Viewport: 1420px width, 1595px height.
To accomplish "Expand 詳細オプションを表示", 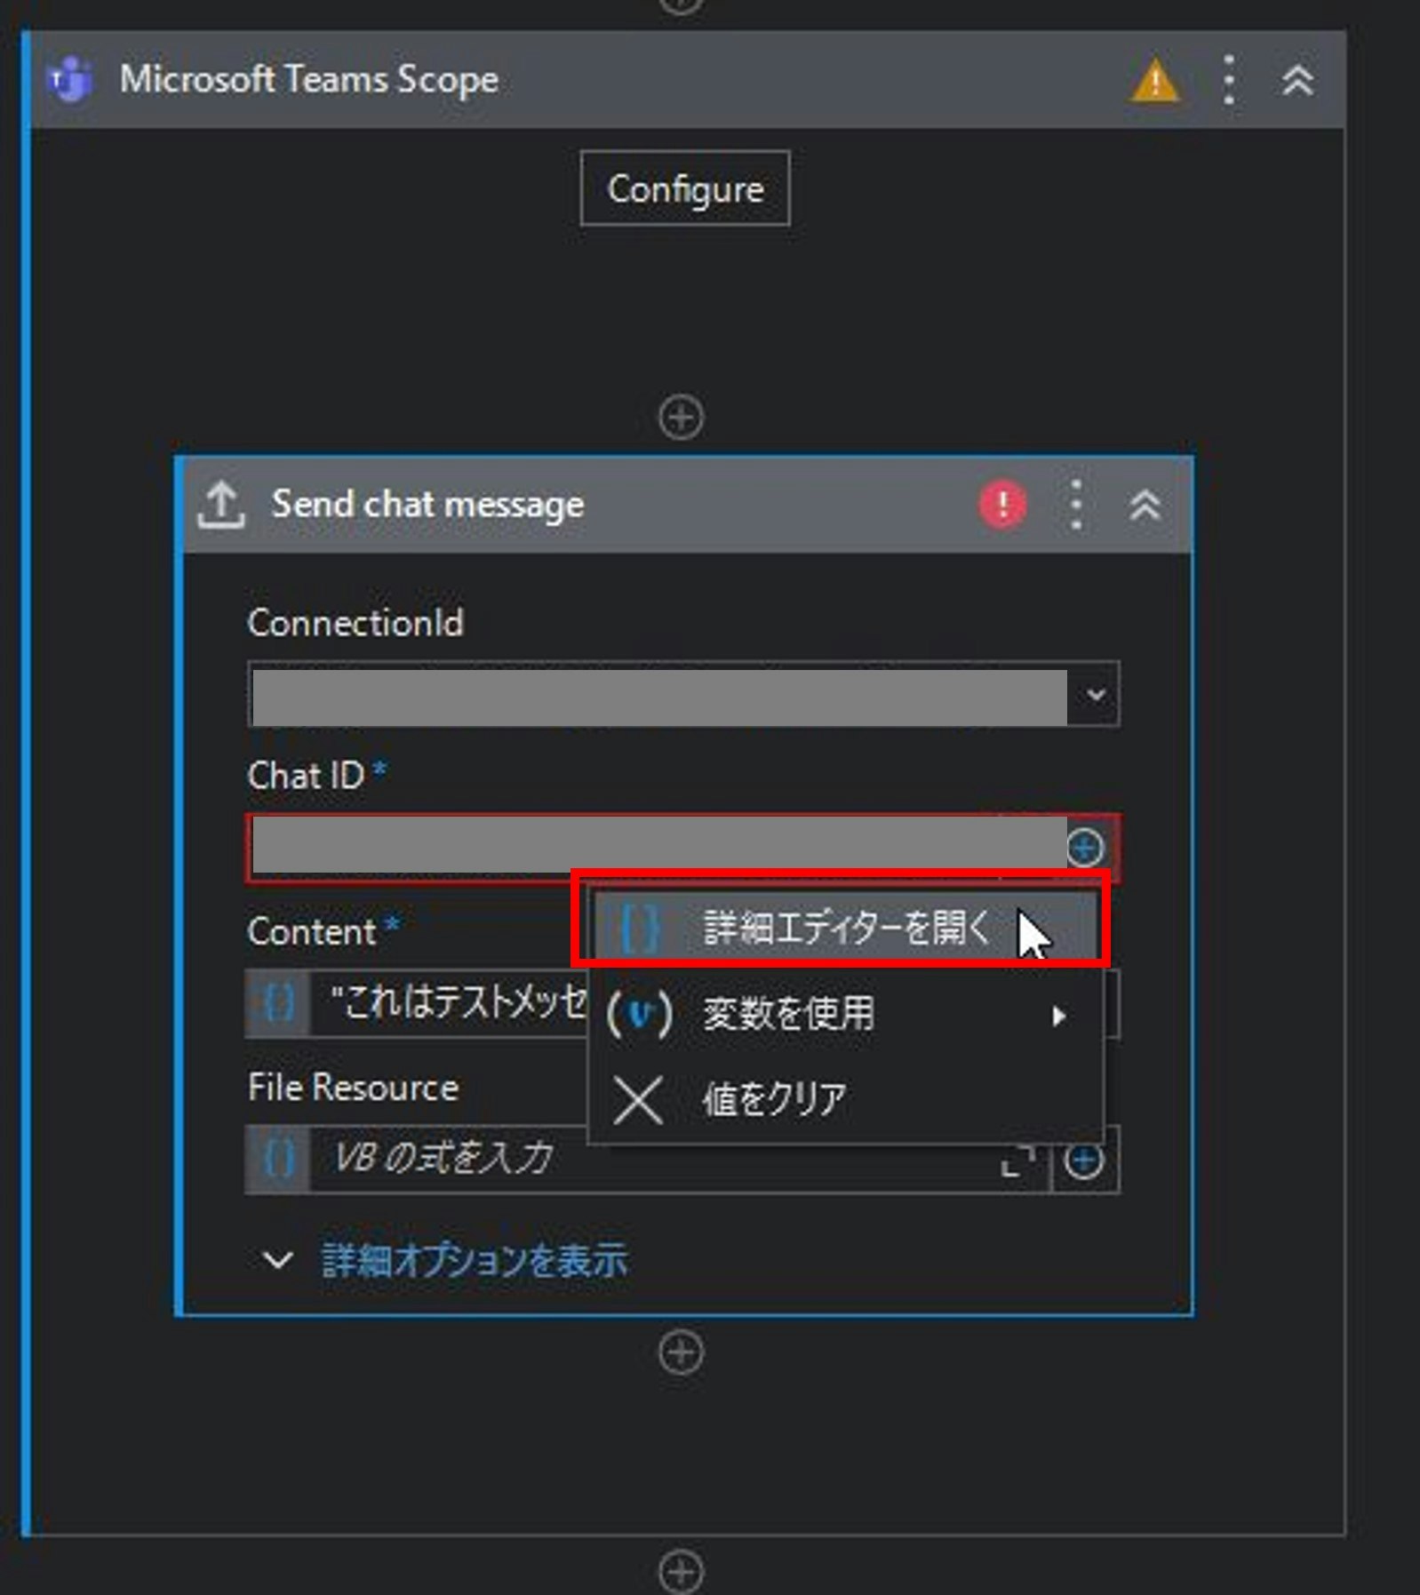I will 447,1260.
